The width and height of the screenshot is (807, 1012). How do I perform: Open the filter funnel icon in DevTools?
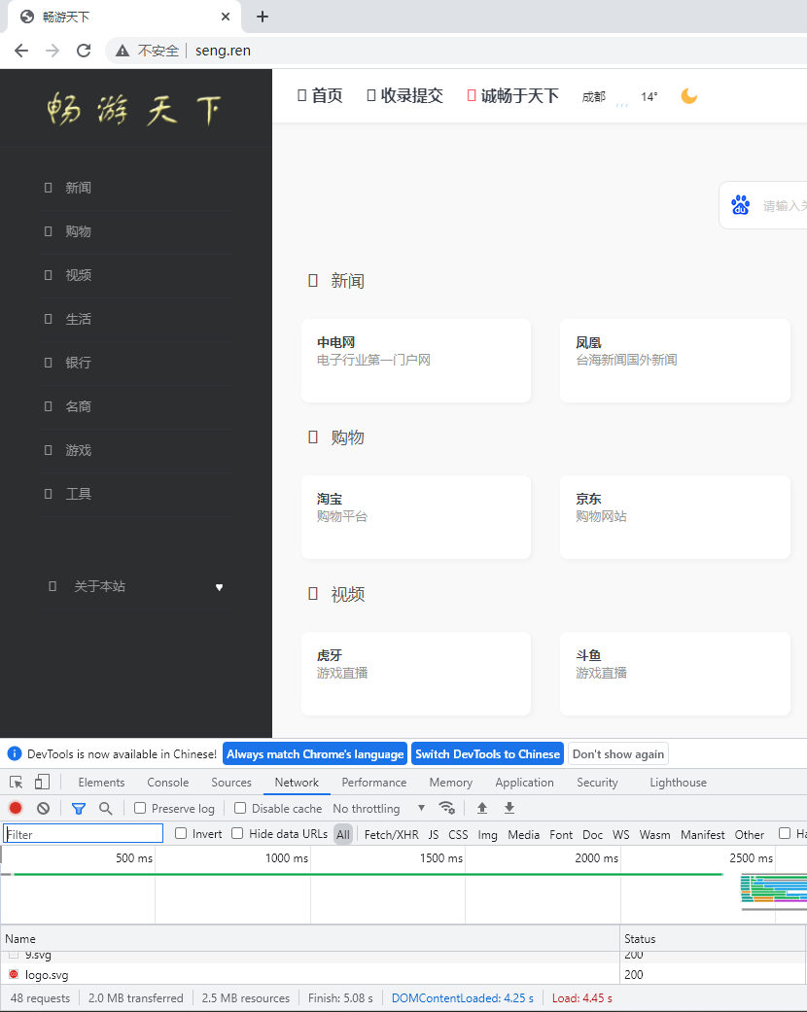79,808
